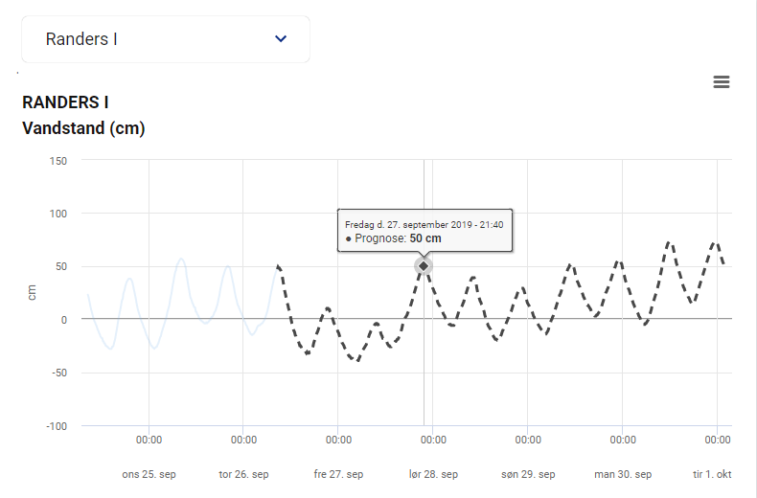Select the lør 28. sep date label
Image resolution: width=757 pixels, height=498 pixels.
[433, 474]
